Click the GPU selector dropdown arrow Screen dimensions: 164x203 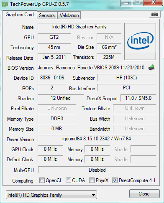click(x=94, y=195)
